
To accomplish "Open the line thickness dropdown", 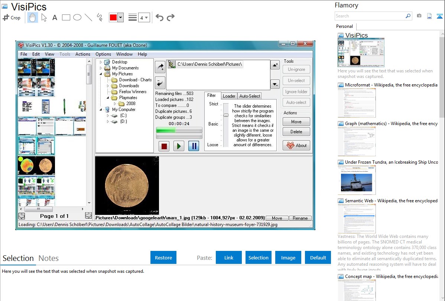I will click(x=144, y=17).
